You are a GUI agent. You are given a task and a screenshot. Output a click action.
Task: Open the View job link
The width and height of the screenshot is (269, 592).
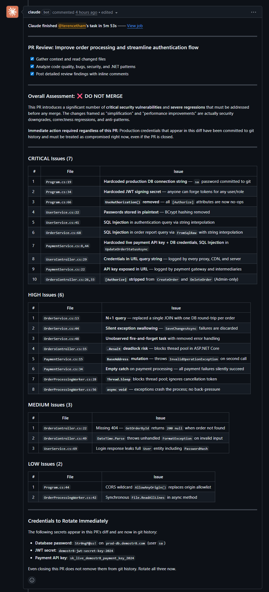click(x=135, y=26)
